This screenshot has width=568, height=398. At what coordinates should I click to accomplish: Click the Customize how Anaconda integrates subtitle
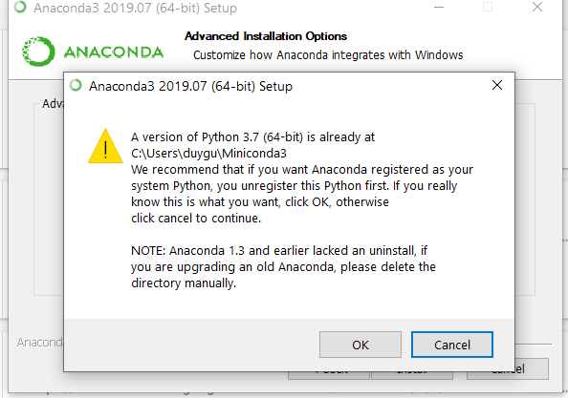point(328,55)
